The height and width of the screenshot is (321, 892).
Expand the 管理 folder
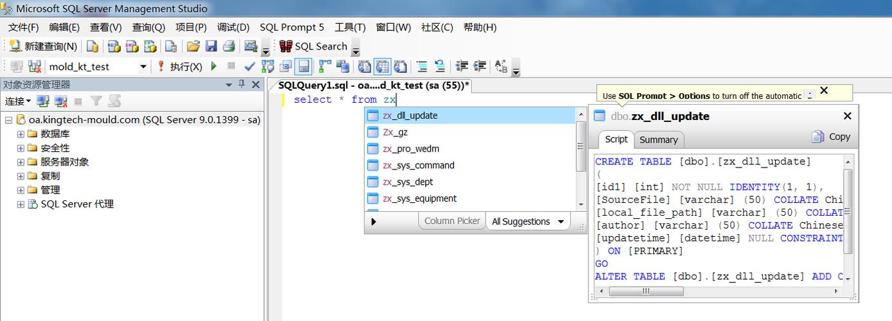[21, 190]
